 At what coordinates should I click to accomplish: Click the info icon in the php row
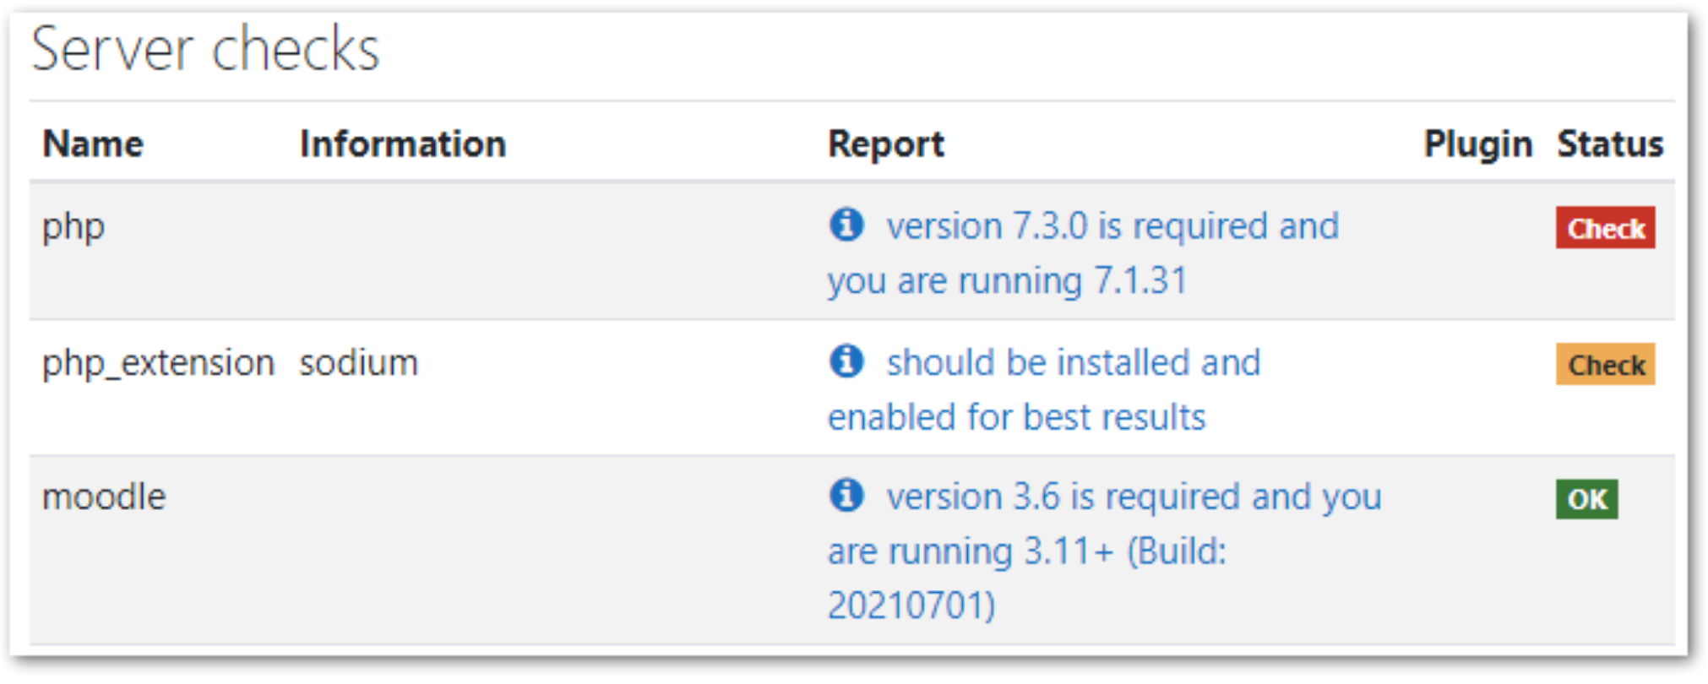pyautogui.click(x=846, y=225)
